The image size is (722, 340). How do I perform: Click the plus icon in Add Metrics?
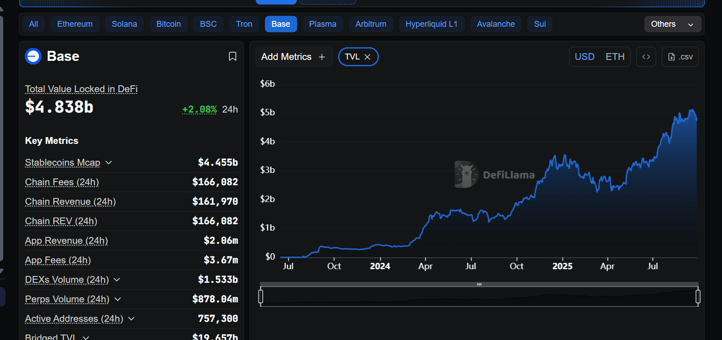[x=322, y=57]
